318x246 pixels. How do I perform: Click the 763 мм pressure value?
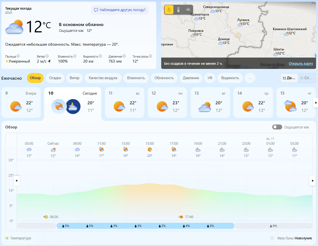click(x=115, y=61)
